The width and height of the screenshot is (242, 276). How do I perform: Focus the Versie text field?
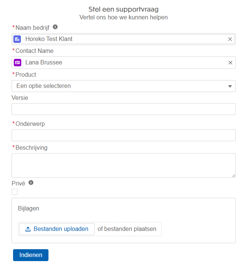tap(123, 109)
